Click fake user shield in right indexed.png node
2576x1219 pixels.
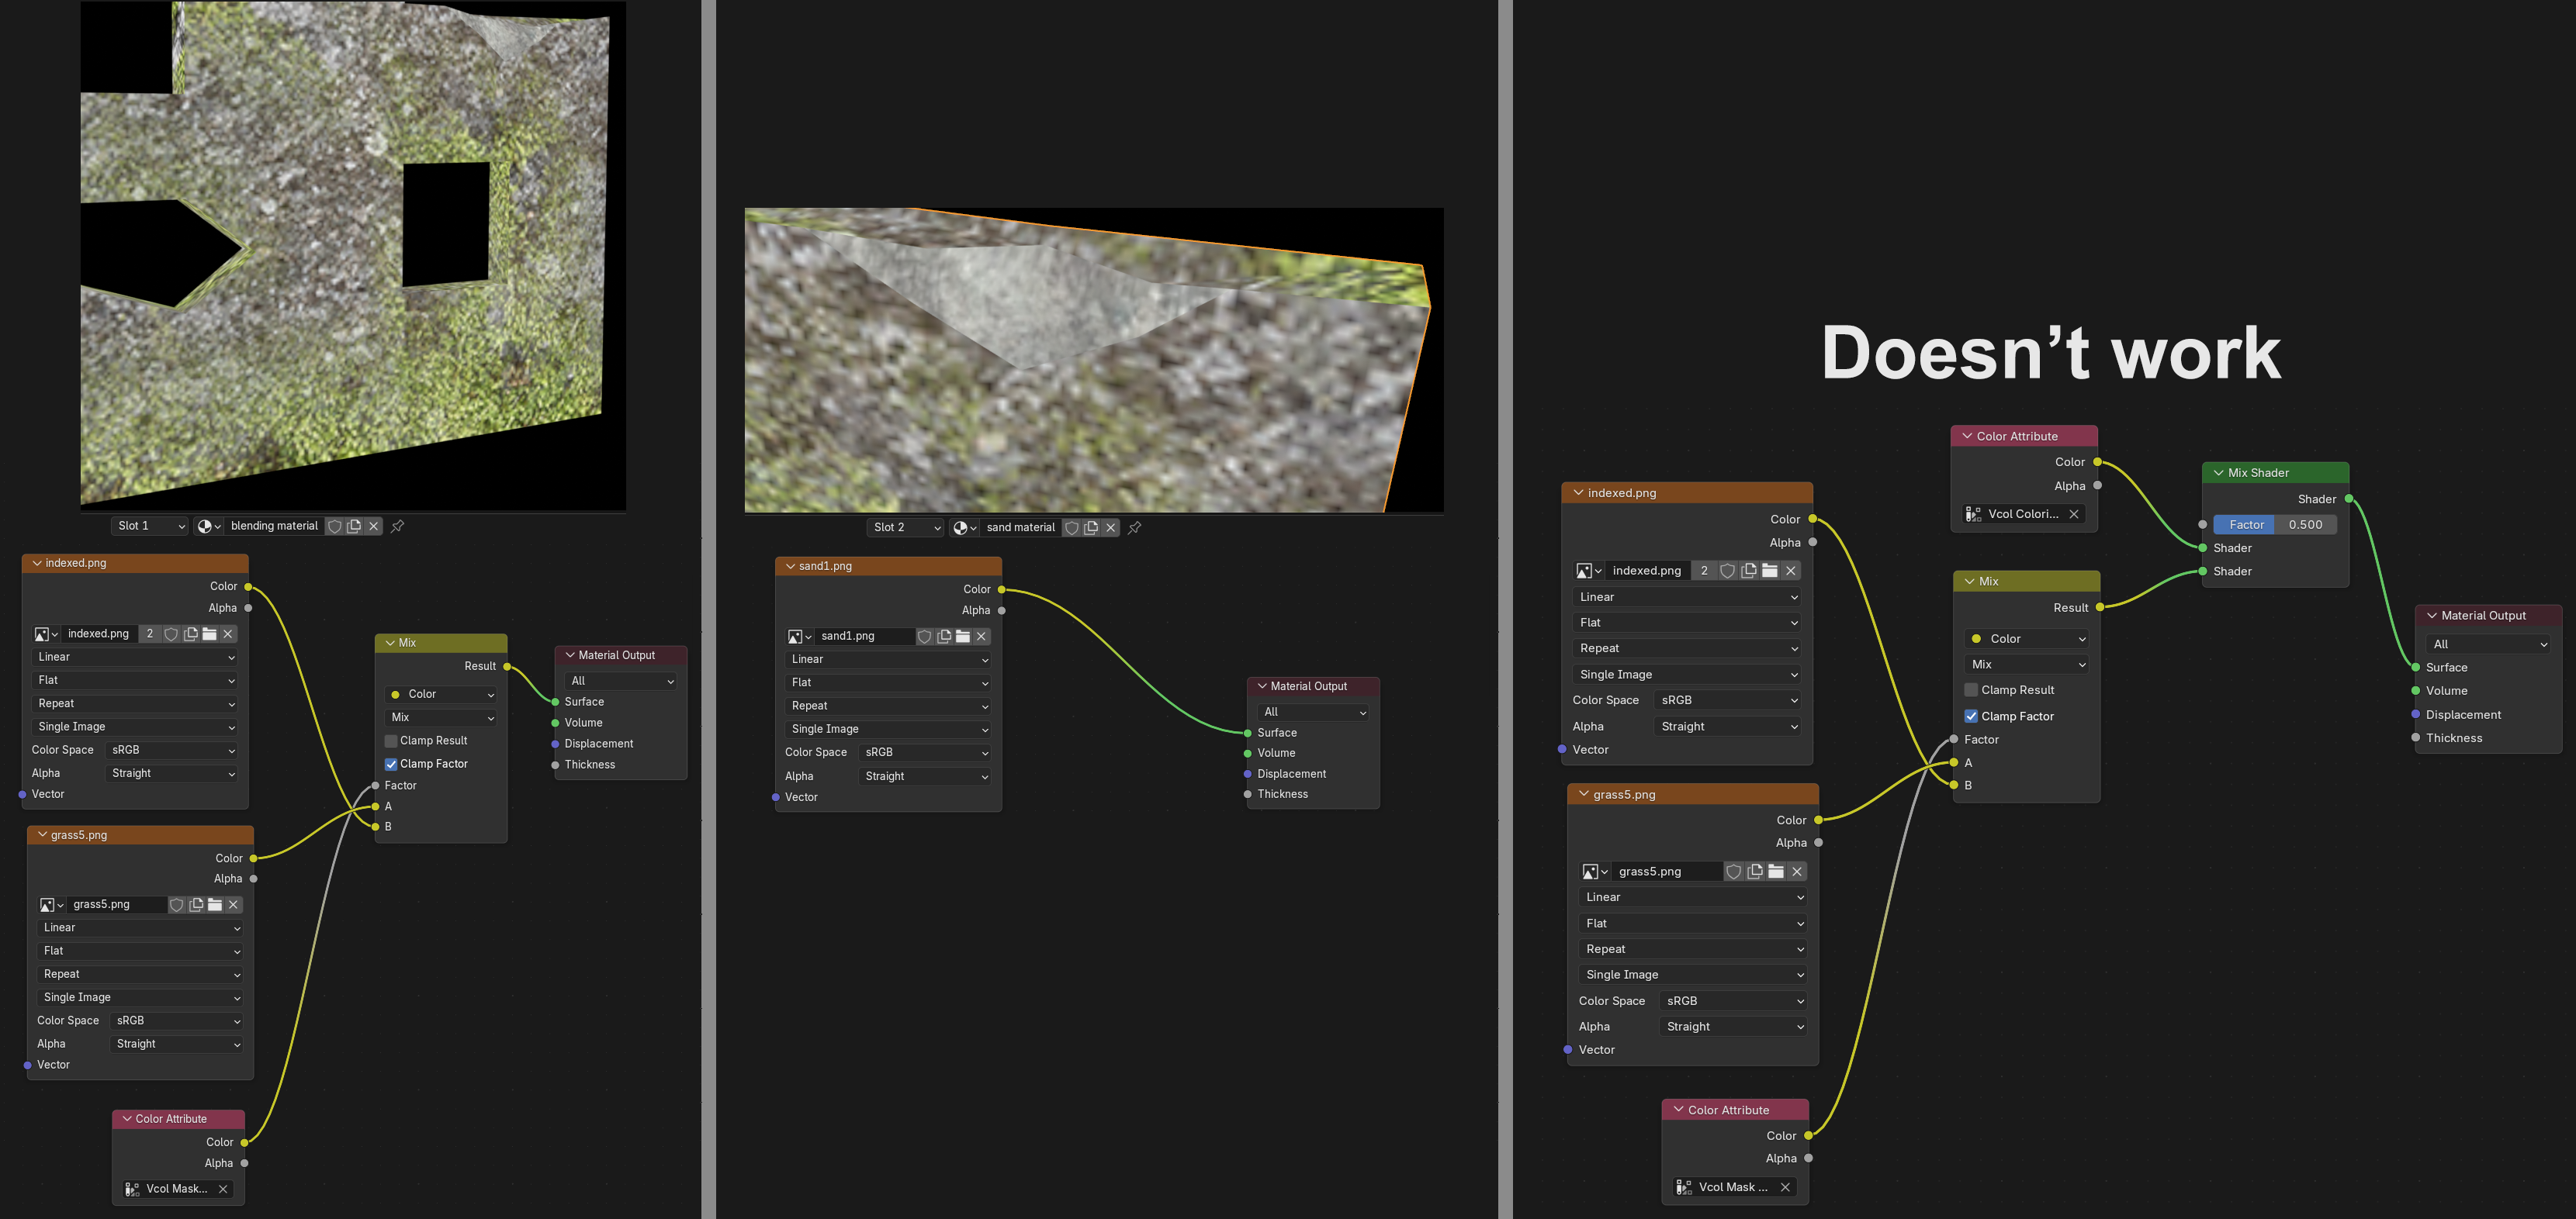click(x=1727, y=571)
